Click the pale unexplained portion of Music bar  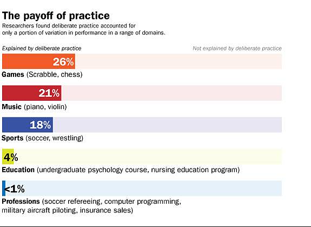point(171,93)
